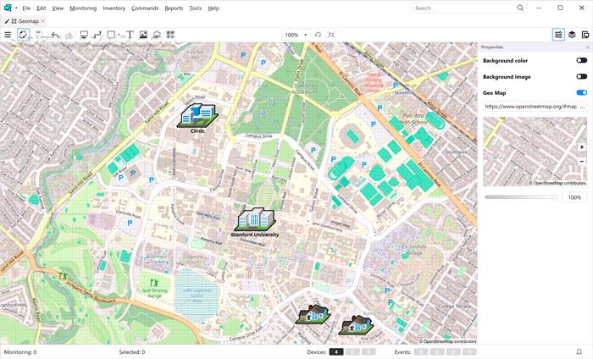The width and height of the screenshot is (593, 359).
Task: Click the notification bell in the status bar
Action: coord(579,352)
